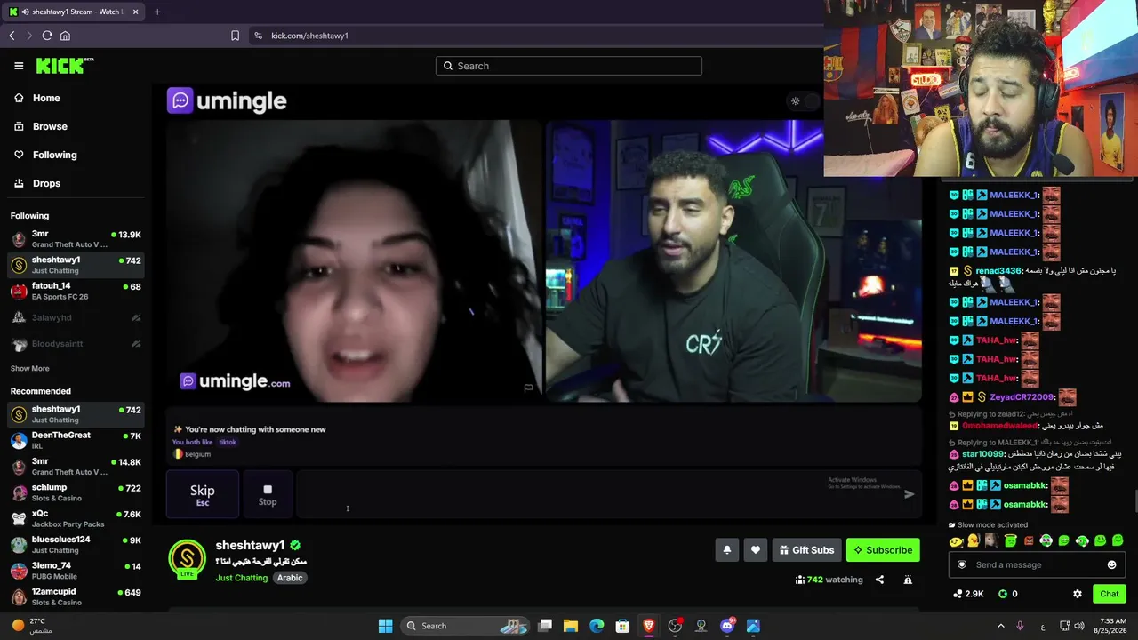Select the red angry emote
This screenshot has width=1138, height=640.
click(1029, 540)
